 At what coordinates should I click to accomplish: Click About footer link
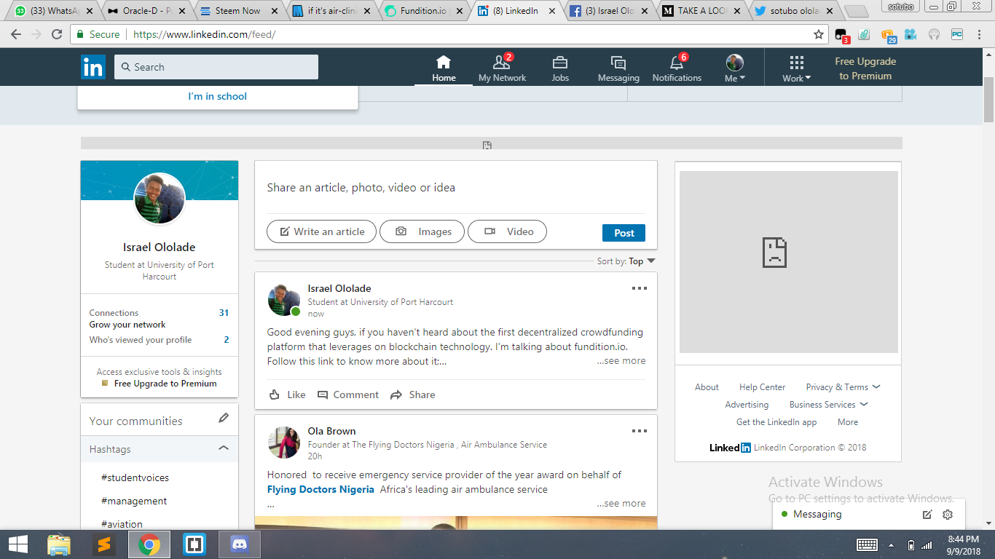tap(707, 387)
